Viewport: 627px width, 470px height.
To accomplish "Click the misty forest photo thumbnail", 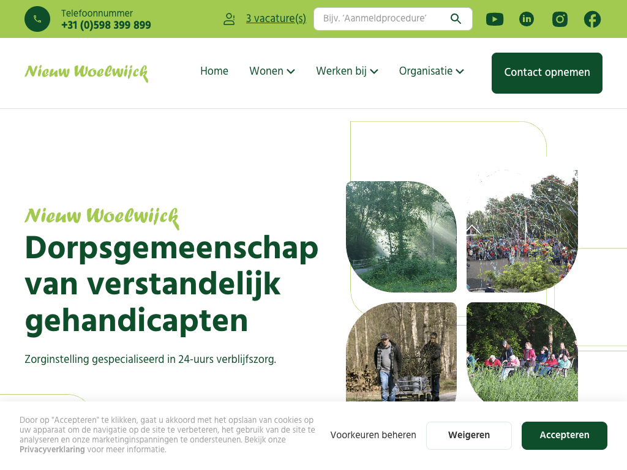I will coord(401,236).
